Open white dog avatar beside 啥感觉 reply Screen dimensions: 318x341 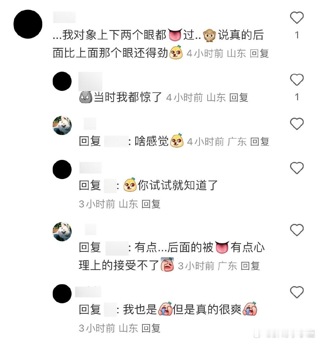pyautogui.click(x=62, y=125)
